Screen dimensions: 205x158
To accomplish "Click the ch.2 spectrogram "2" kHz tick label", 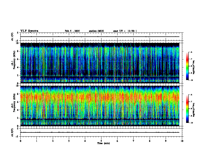I will [18, 118].
